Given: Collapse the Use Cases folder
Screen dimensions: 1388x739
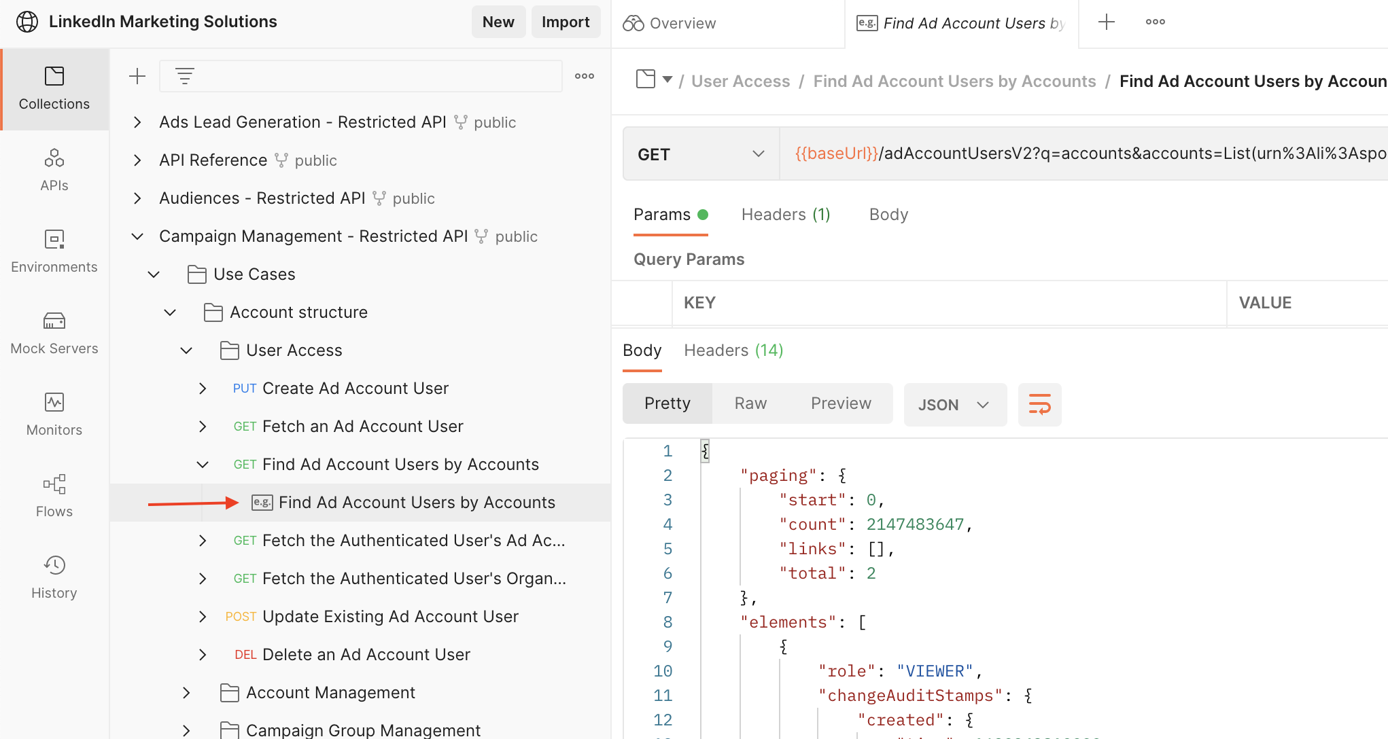Looking at the screenshot, I should [x=154, y=274].
